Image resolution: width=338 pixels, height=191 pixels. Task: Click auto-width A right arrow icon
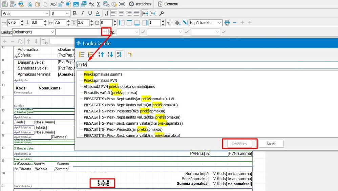pos(145,13)
